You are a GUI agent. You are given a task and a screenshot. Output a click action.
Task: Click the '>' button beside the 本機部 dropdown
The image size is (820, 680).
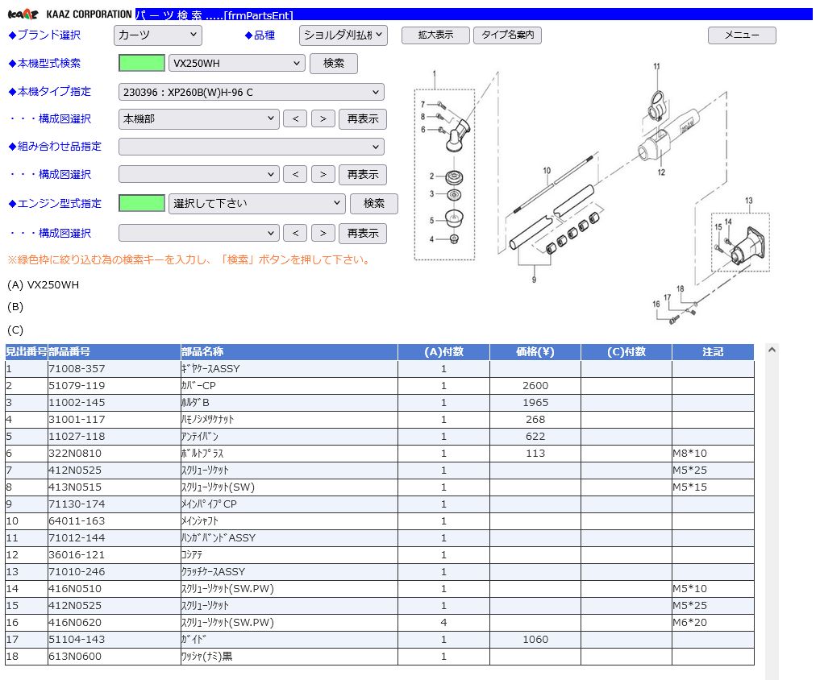[x=323, y=119]
